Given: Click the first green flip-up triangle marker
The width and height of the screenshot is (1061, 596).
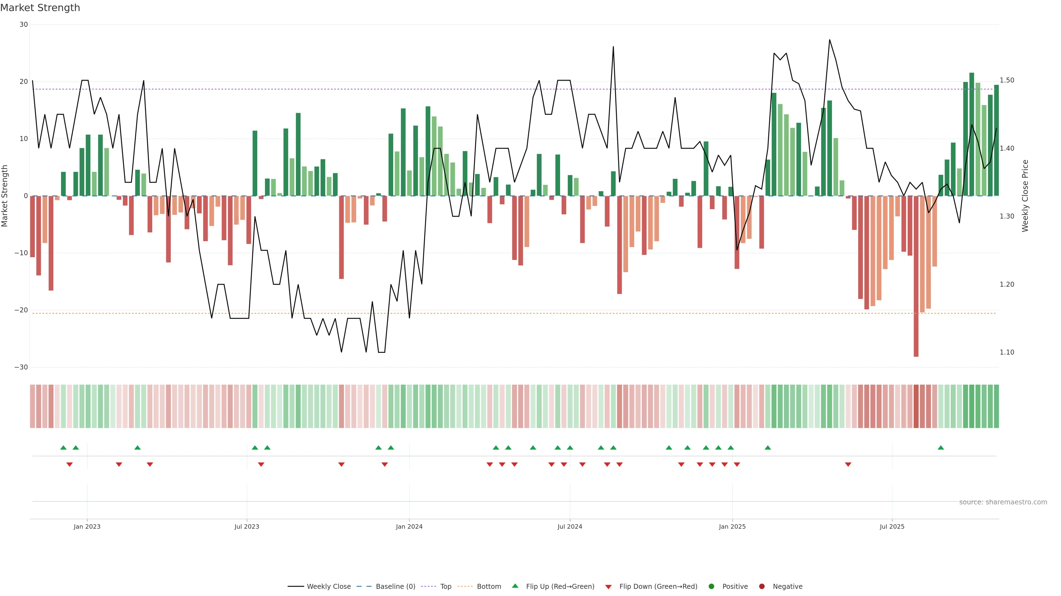Looking at the screenshot, I should click(x=64, y=448).
